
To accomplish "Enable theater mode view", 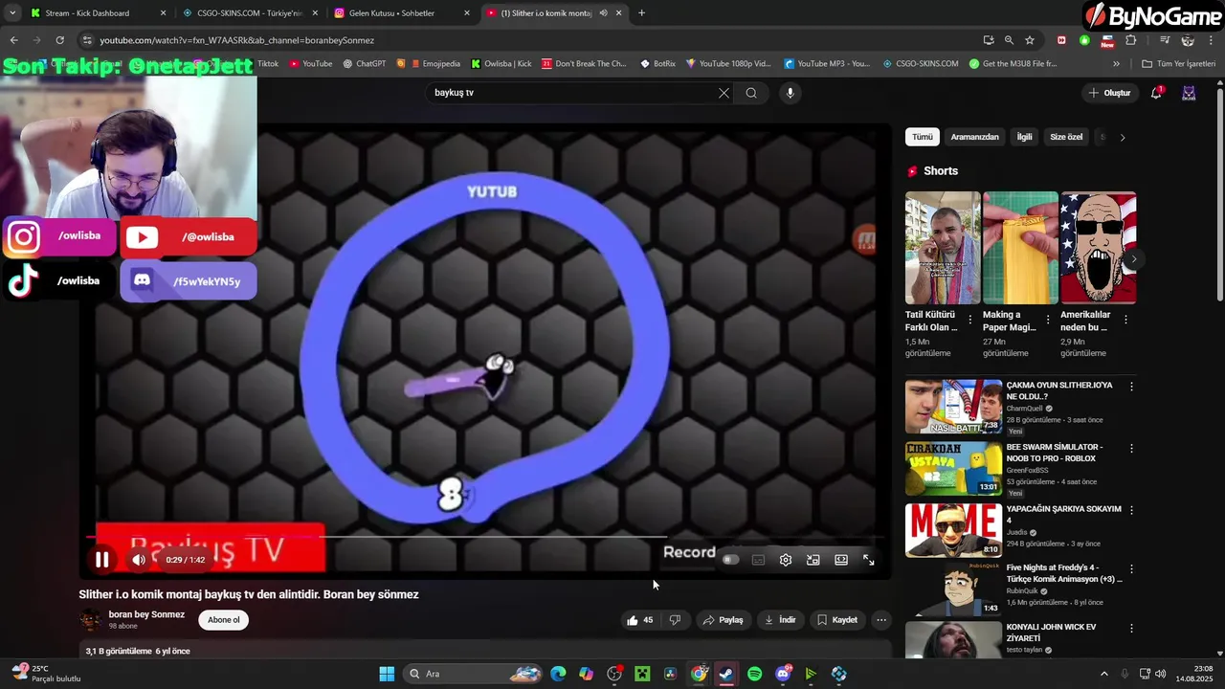I will (841, 560).
